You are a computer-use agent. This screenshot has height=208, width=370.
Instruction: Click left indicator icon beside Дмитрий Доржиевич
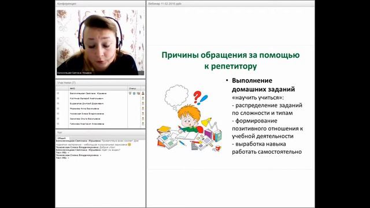coord(58,103)
